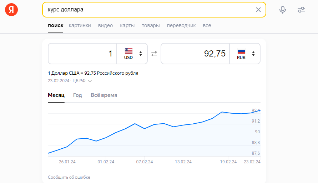Switch chart to Всё время period
The image size is (318, 183).
pos(104,95)
